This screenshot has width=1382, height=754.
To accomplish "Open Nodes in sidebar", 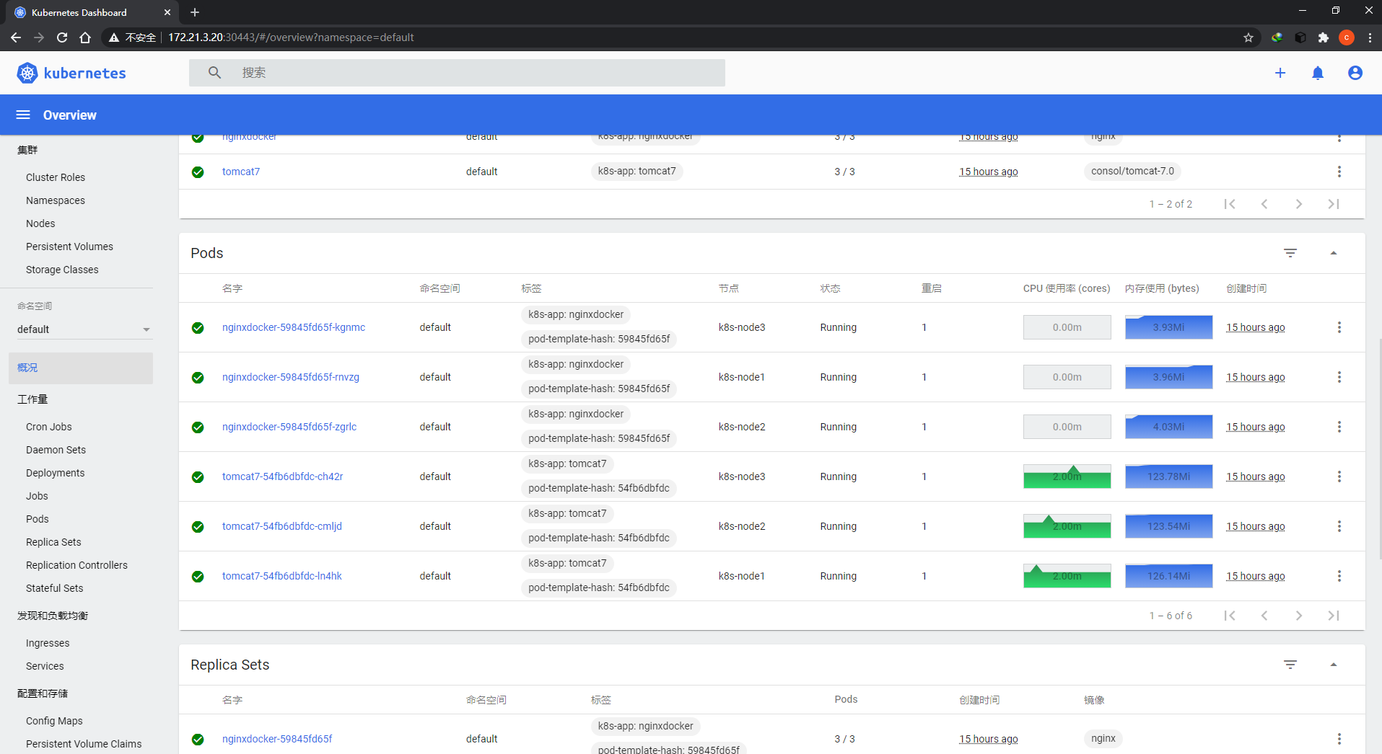I will [x=40, y=223].
